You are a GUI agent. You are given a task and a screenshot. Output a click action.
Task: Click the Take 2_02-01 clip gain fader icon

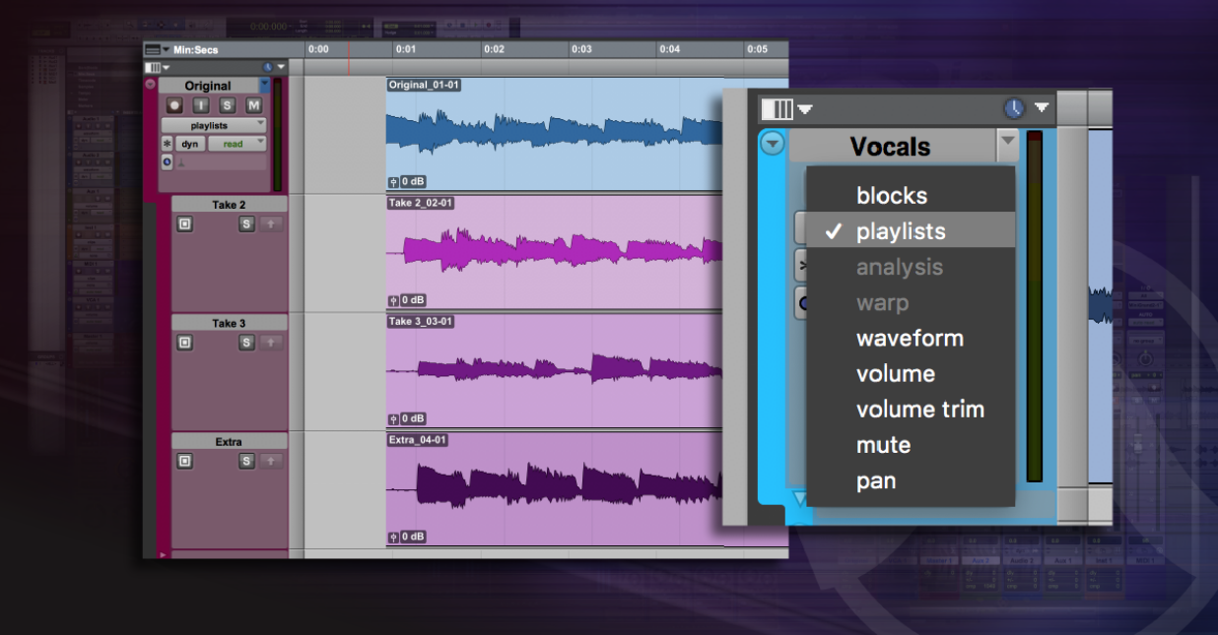tap(394, 300)
